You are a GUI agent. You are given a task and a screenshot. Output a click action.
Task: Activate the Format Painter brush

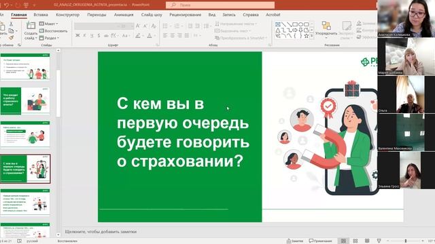[x=11, y=37]
